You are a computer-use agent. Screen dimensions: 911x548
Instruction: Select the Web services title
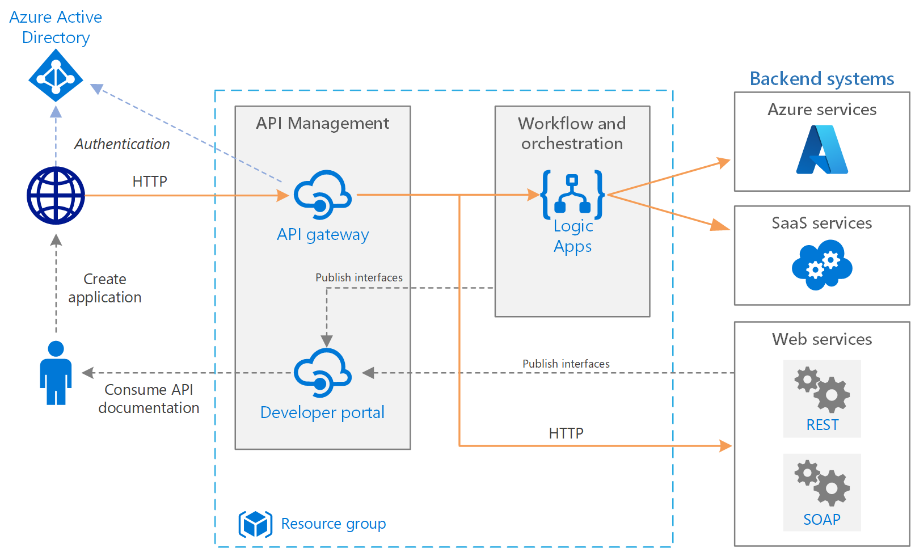click(822, 339)
